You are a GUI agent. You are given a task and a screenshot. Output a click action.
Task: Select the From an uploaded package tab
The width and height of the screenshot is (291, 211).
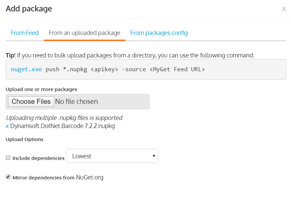[84, 33]
